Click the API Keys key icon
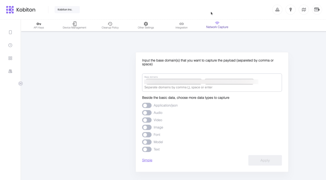 [39, 24]
